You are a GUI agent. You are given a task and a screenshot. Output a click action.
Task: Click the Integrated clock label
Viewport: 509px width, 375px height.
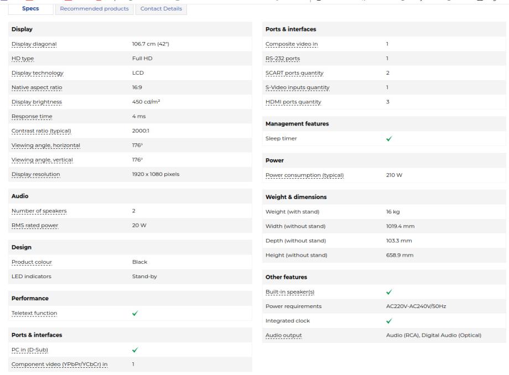click(288, 321)
